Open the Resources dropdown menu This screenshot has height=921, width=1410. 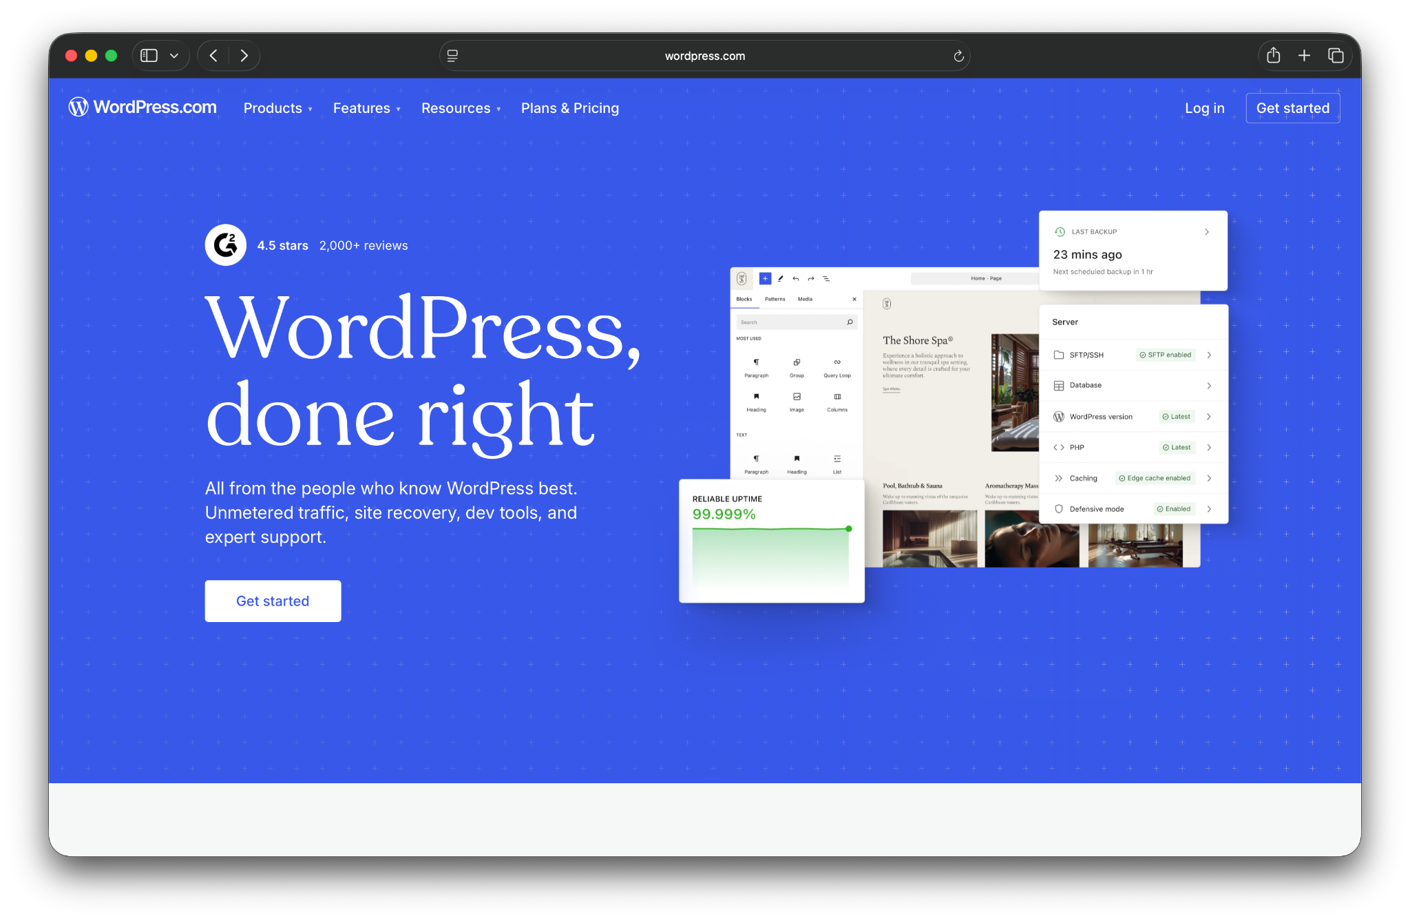click(x=461, y=108)
